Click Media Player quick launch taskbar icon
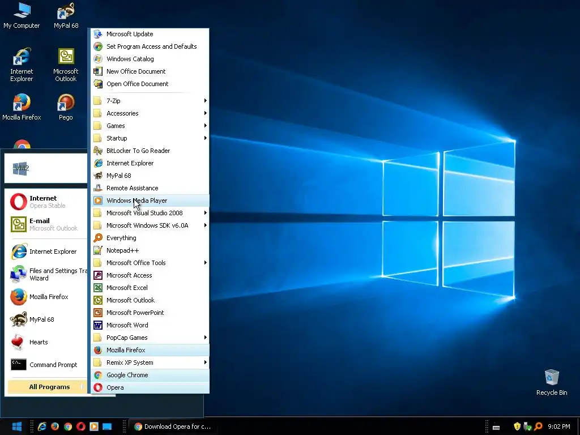Viewport: 580px width, 435px height. [x=94, y=427]
